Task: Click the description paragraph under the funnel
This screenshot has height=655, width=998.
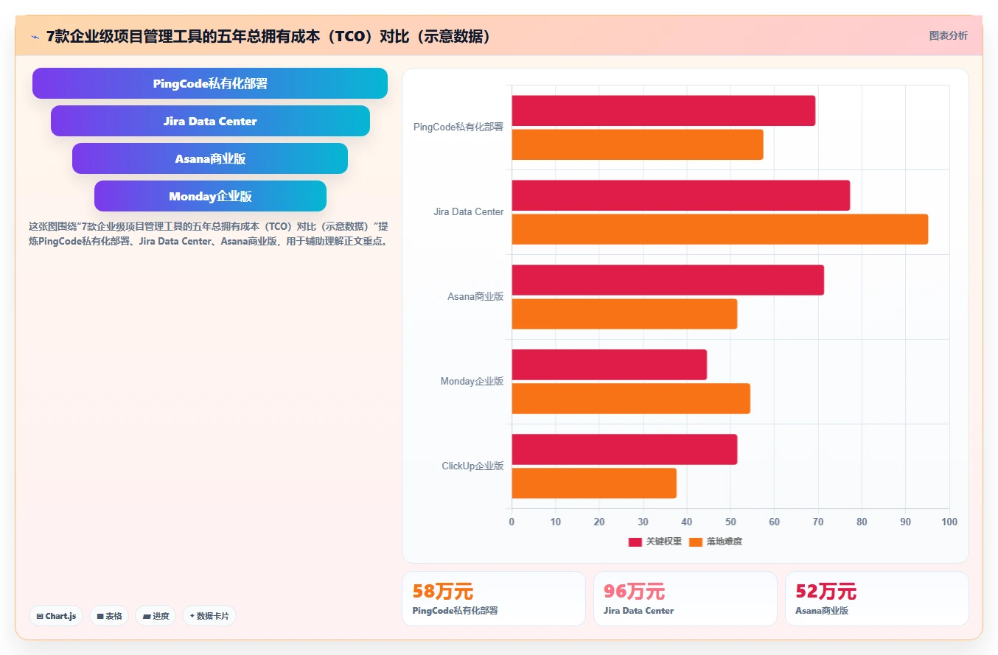Action: (x=210, y=234)
